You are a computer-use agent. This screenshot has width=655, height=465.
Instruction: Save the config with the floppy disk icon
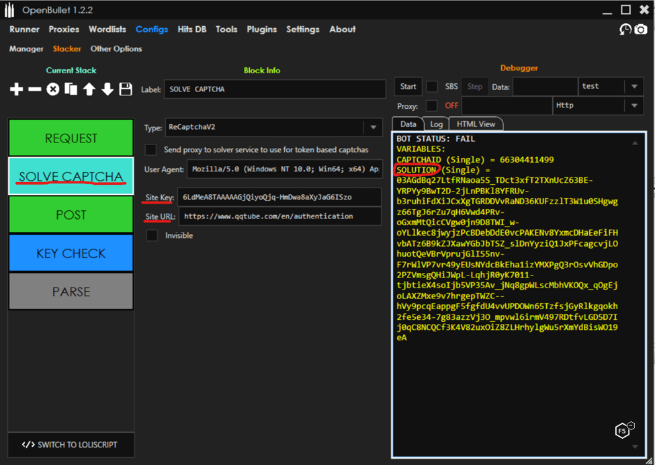tap(126, 89)
